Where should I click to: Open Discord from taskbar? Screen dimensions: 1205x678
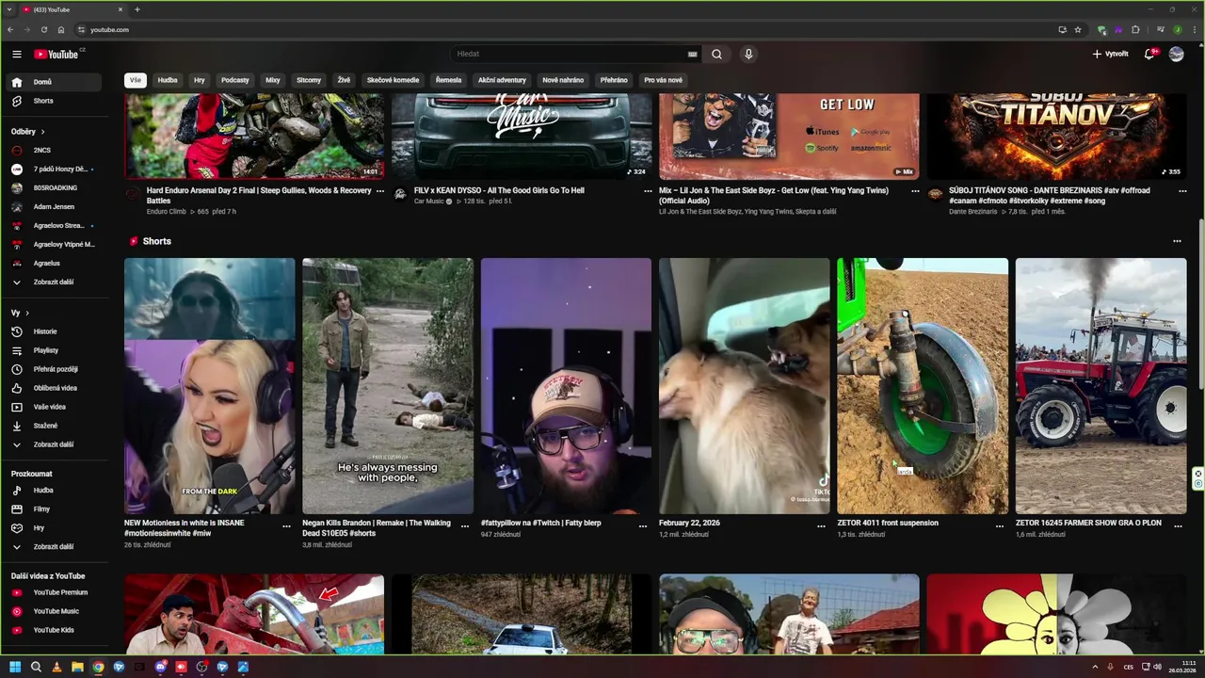coord(160,667)
